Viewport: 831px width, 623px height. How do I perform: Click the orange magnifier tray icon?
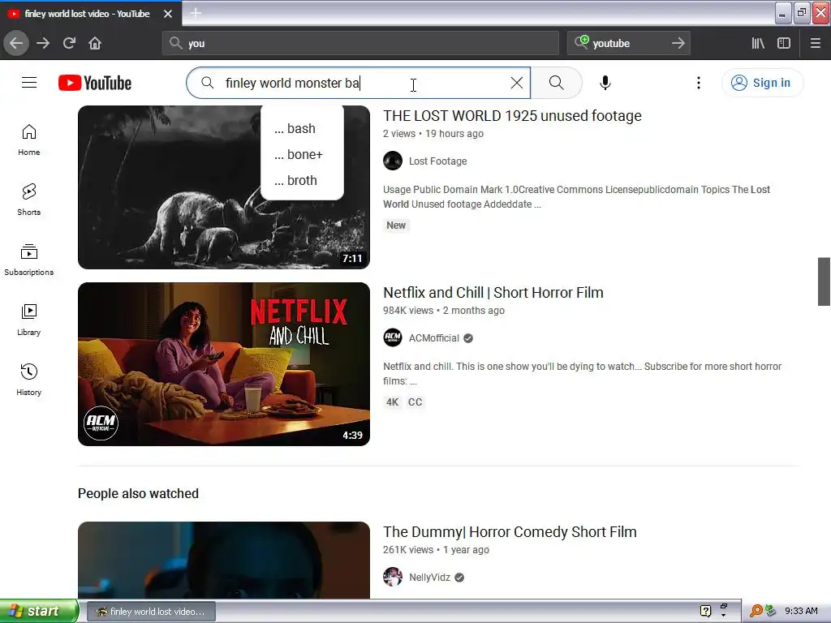[x=756, y=612]
